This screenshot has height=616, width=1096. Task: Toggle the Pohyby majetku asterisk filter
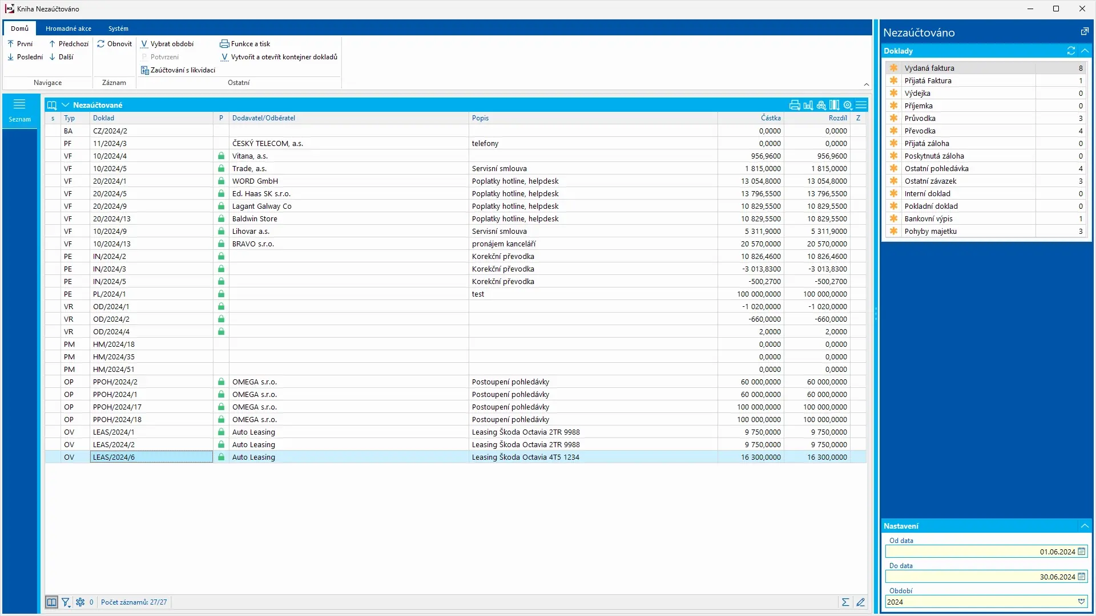coord(894,231)
